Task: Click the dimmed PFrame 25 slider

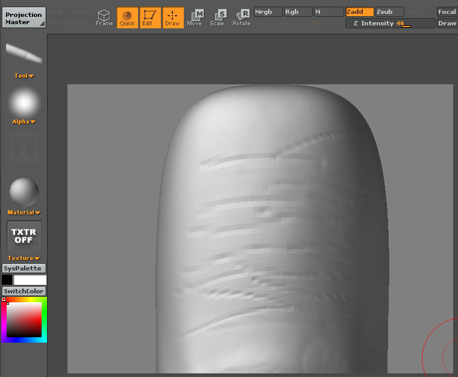Action: [70, 23]
